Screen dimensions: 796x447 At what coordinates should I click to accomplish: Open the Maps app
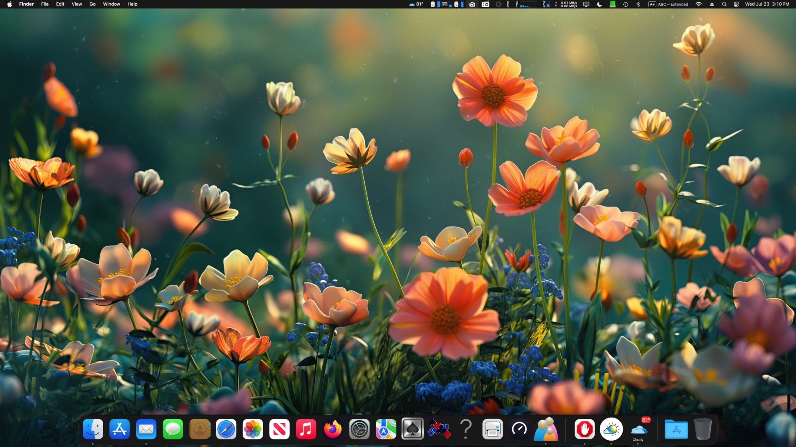[x=386, y=429]
